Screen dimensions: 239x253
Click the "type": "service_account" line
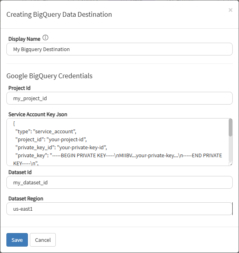point(46,132)
